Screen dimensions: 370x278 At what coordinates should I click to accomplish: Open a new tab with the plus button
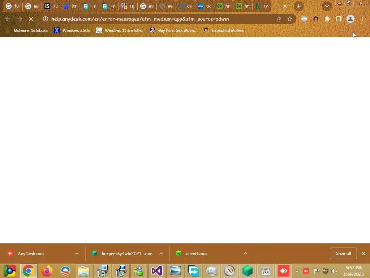click(x=299, y=7)
